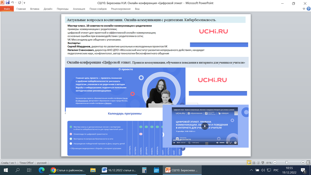Switch to Slide Sorter view icon
The width and height of the screenshot is (311, 175).
pyautogui.click(x=254, y=163)
